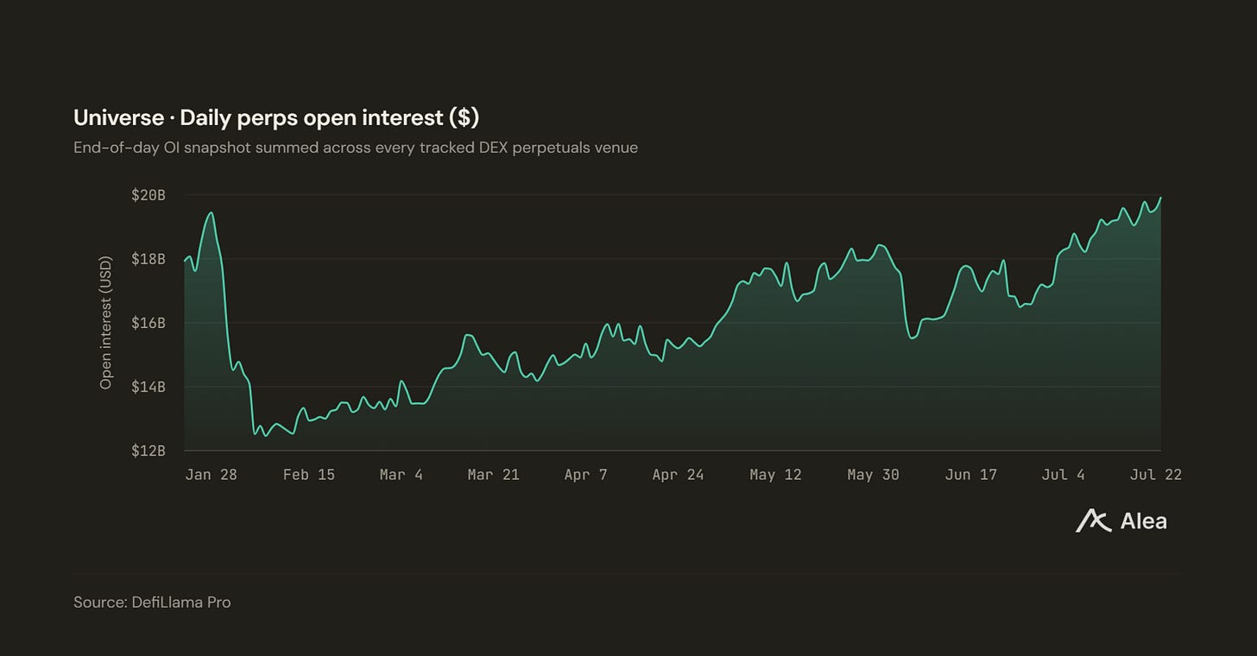Click the "$12B" y-axis label
Image resolution: width=1257 pixels, height=656 pixels.
(x=148, y=451)
